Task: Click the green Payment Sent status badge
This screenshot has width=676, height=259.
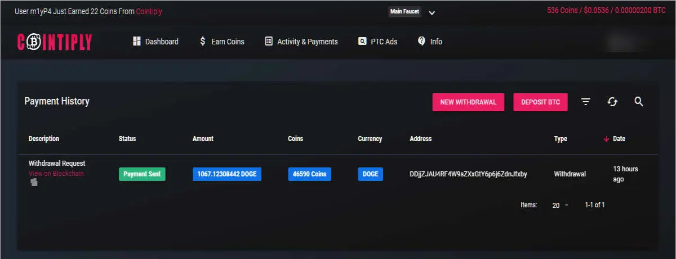Action: point(142,174)
